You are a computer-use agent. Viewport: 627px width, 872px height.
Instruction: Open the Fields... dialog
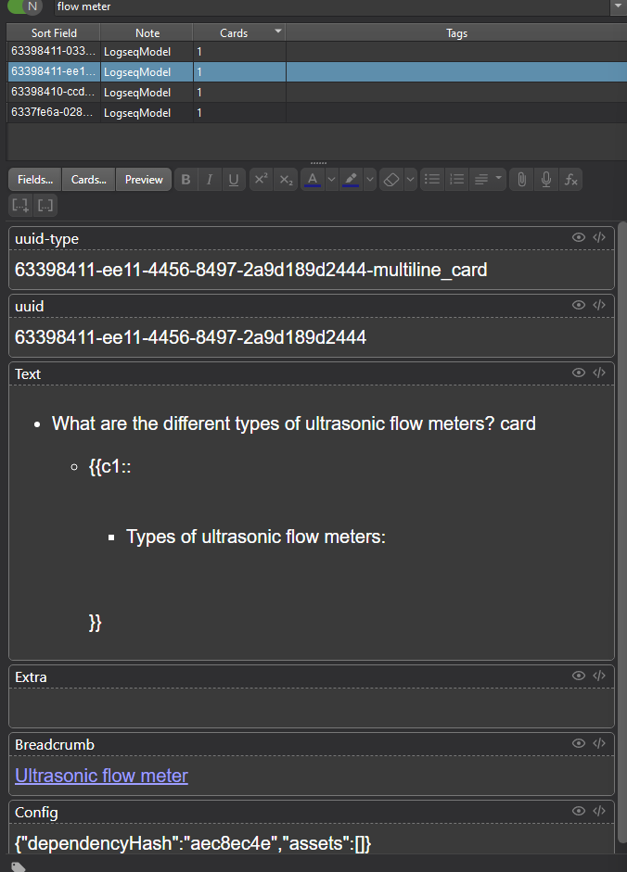[x=35, y=180]
